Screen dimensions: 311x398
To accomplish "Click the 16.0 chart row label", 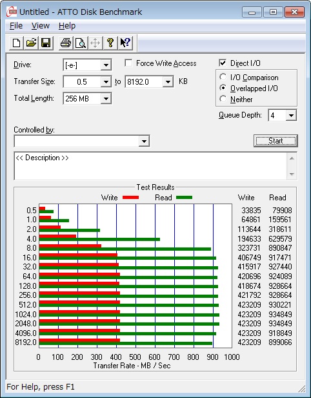I will click(30, 258).
